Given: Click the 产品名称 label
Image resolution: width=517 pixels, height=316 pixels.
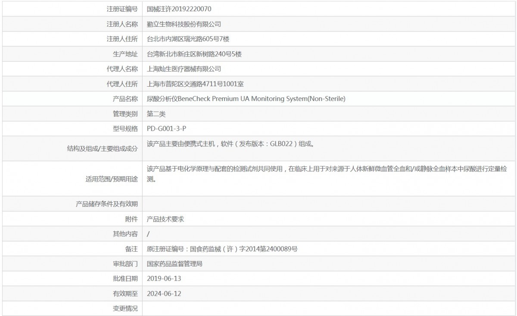Looking at the screenshot, I should point(125,99).
